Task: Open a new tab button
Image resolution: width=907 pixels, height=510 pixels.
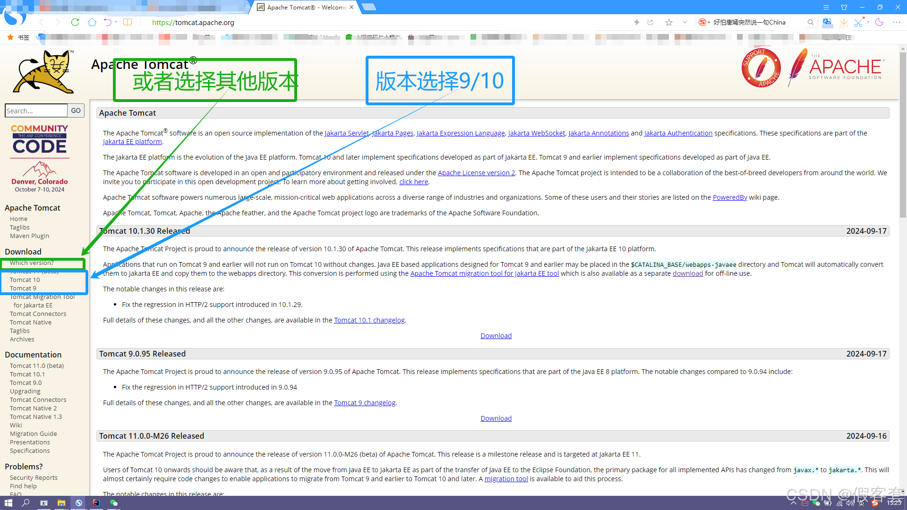Action: (x=369, y=7)
